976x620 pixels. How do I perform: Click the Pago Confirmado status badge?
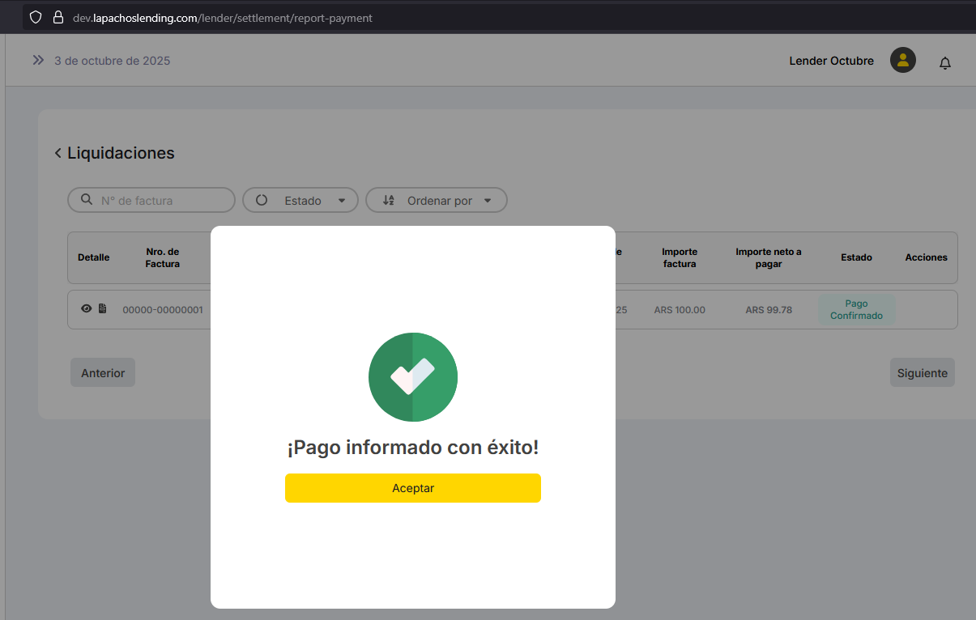(856, 310)
